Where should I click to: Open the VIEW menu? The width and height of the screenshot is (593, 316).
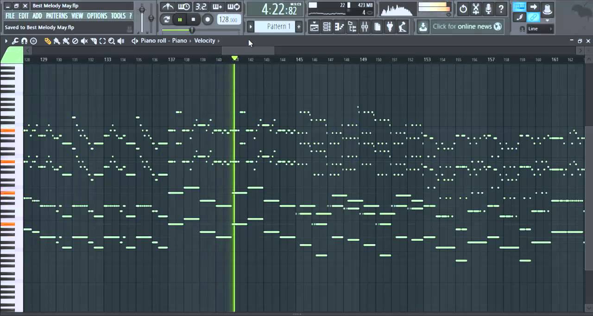77,16
